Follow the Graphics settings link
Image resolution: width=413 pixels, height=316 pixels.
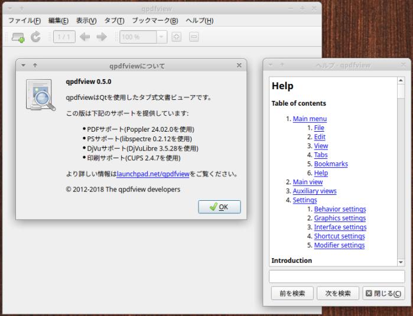click(x=340, y=218)
